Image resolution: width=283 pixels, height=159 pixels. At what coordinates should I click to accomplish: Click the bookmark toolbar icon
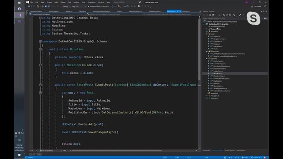pos(139,6)
